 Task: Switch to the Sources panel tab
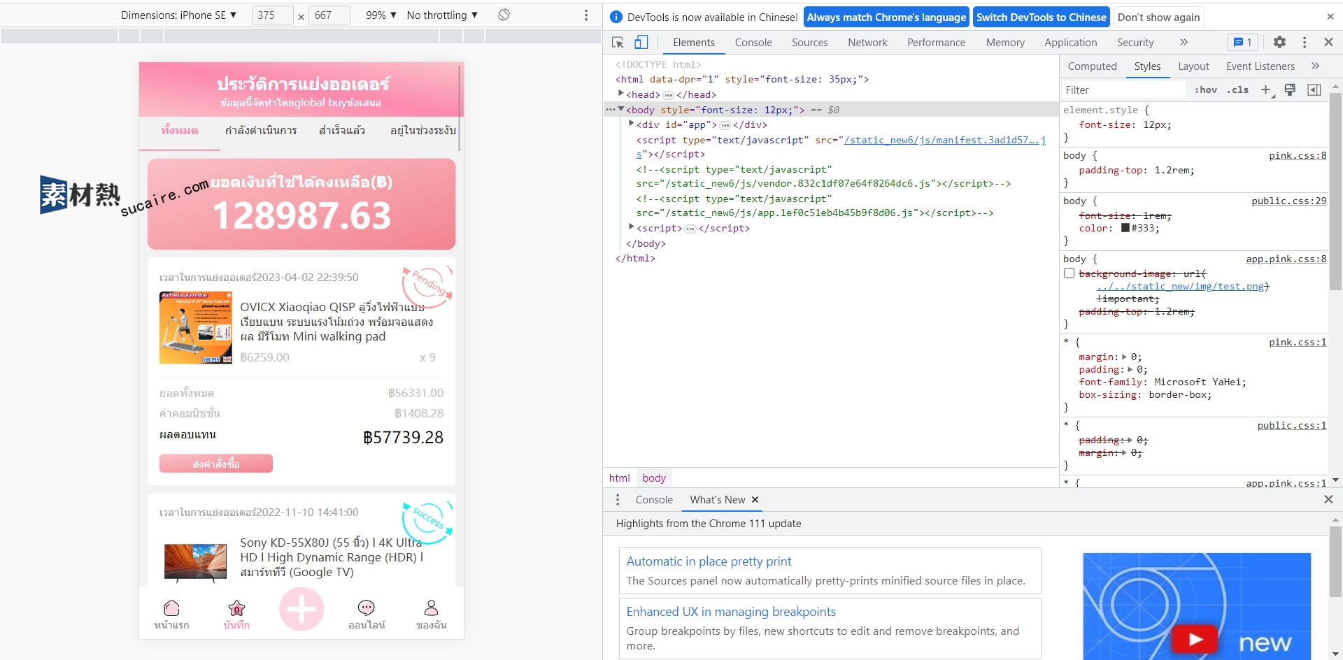point(810,43)
